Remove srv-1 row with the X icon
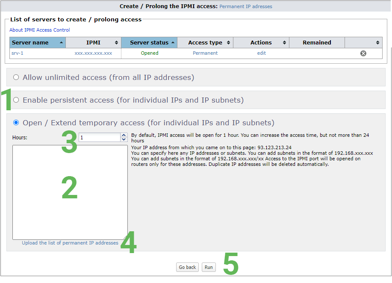Viewport: 392px width, 283px height. tap(363, 53)
